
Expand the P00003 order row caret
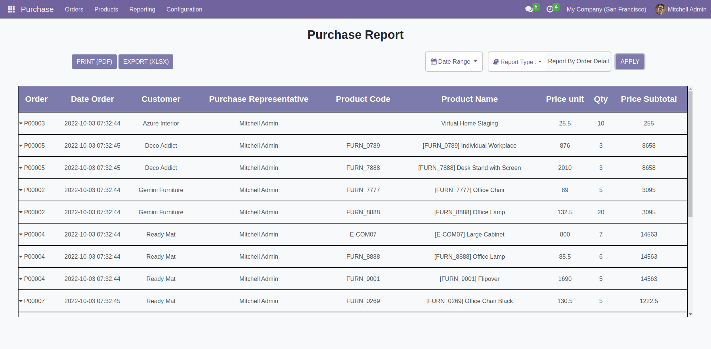[x=21, y=124]
